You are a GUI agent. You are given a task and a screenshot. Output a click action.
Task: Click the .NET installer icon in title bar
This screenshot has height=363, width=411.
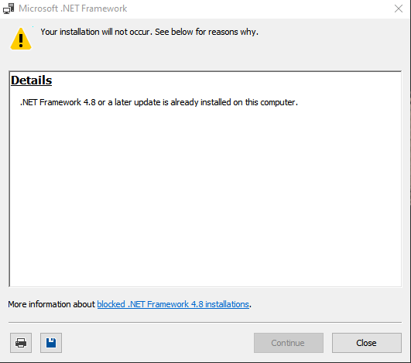9,9
